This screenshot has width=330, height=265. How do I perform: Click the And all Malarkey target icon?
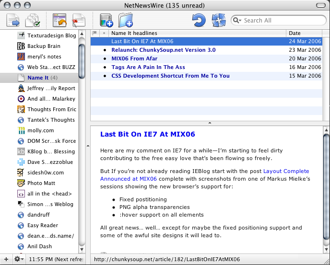[21, 99]
